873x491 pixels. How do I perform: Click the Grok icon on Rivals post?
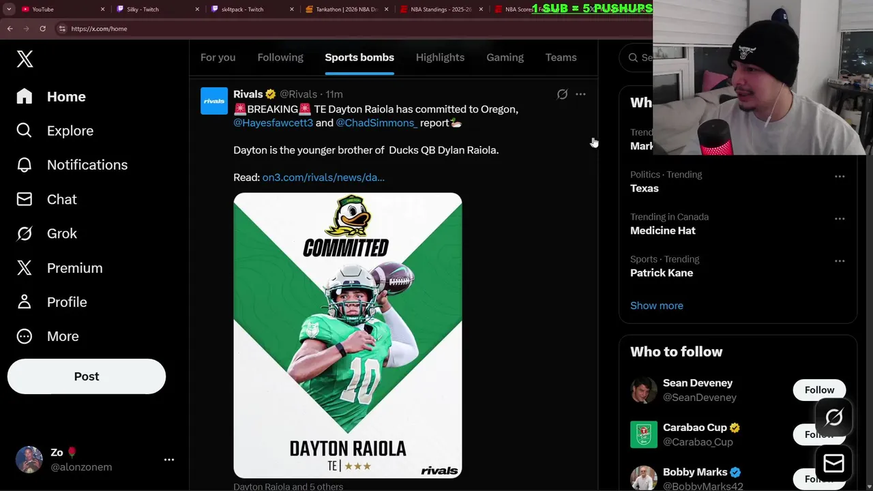(562, 94)
